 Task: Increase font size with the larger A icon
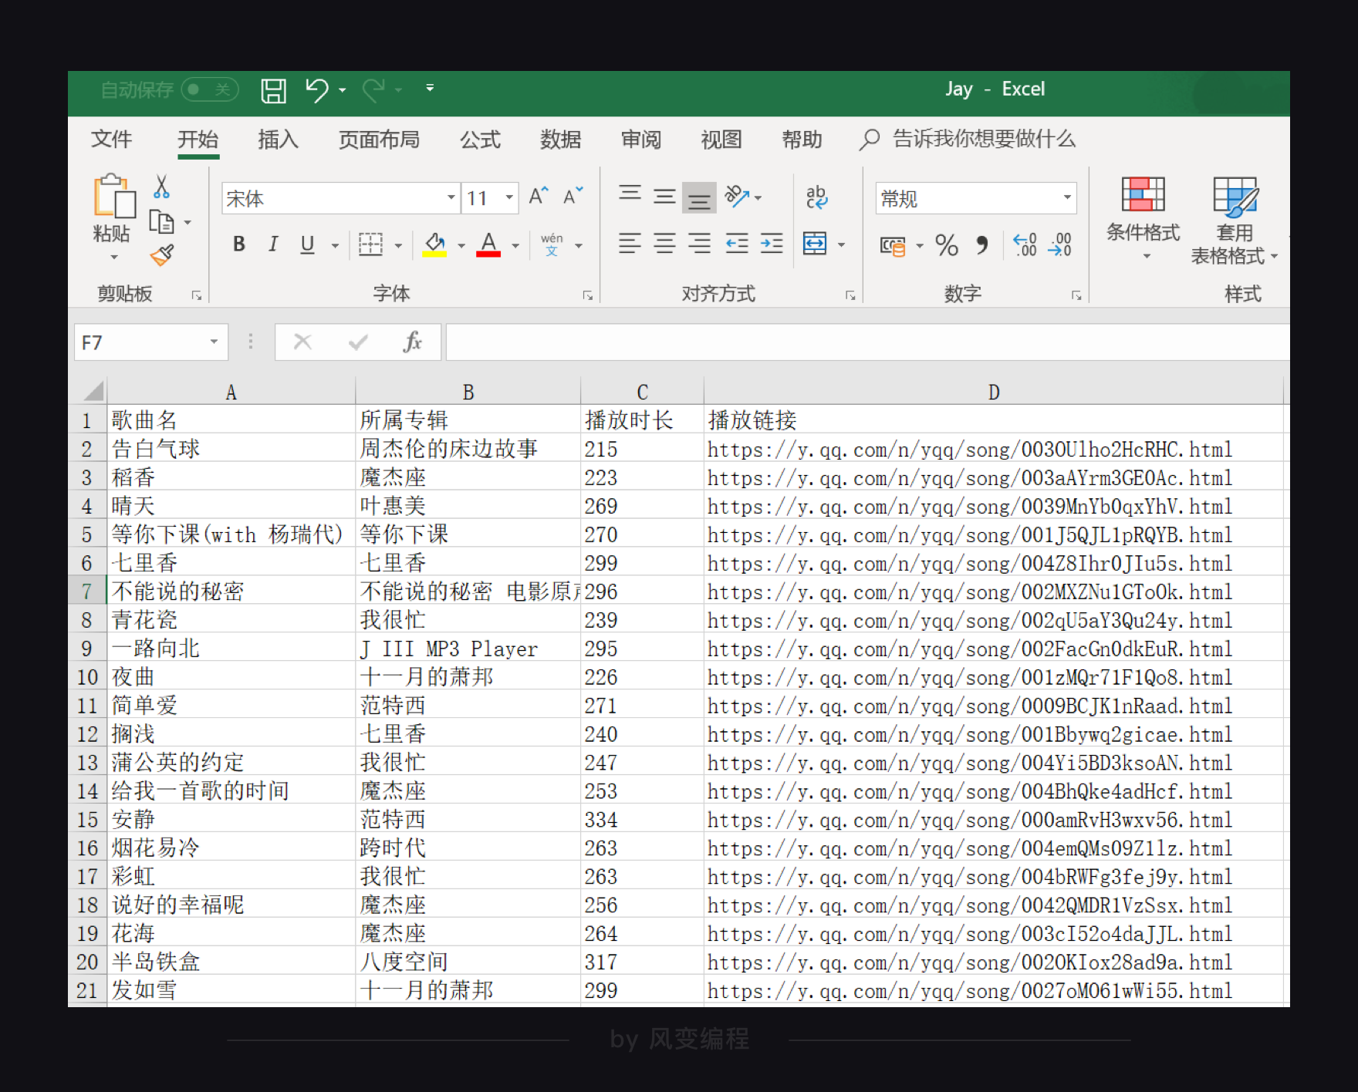point(539,197)
